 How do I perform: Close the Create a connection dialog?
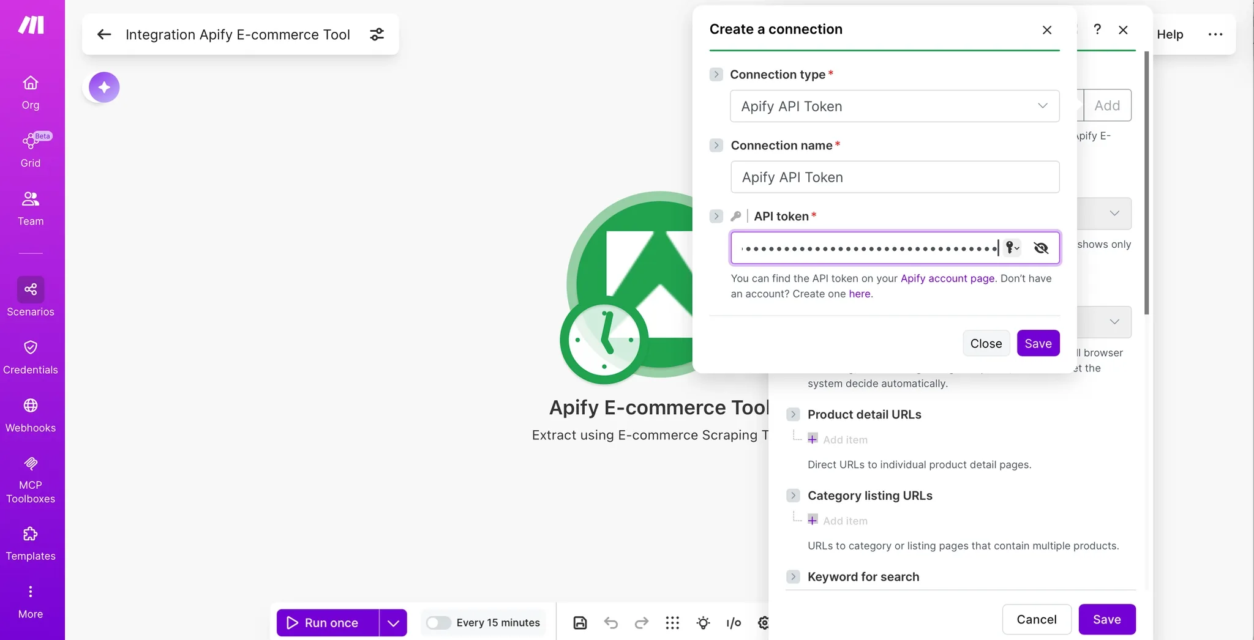pos(1046,29)
